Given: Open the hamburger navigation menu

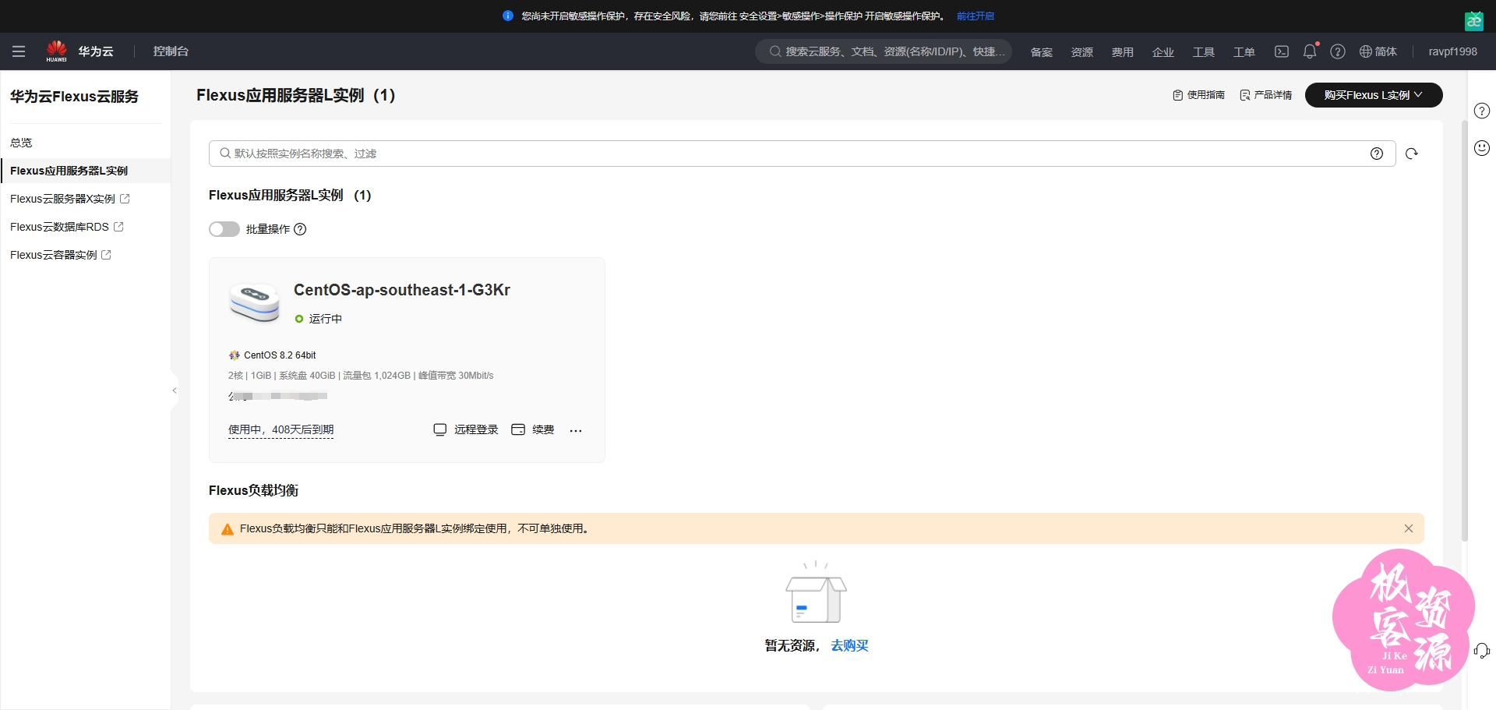Looking at the screenshot, I should coord(19,51).
